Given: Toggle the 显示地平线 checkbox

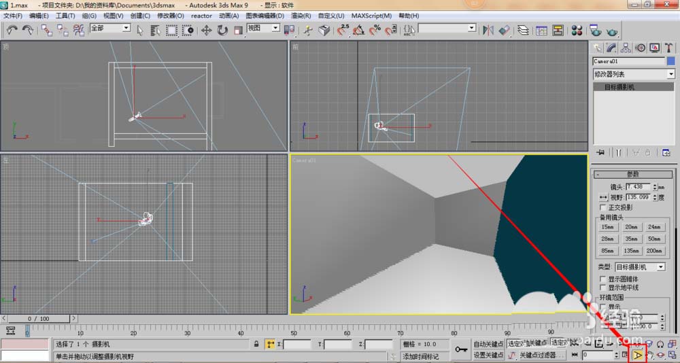Looking at the screenshot, I should 603,288.
